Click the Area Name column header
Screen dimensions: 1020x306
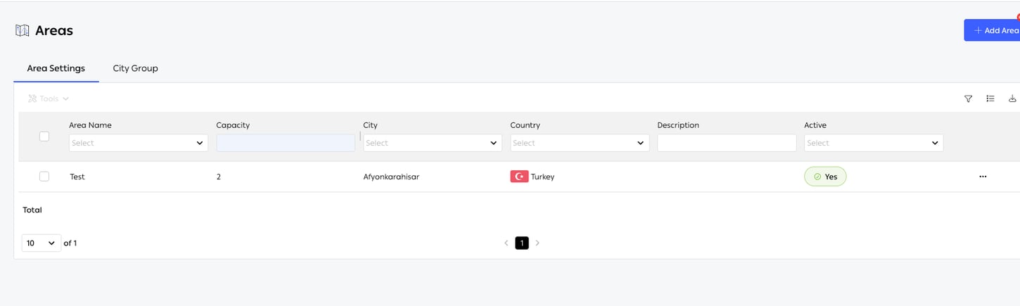tap(90, 125)
